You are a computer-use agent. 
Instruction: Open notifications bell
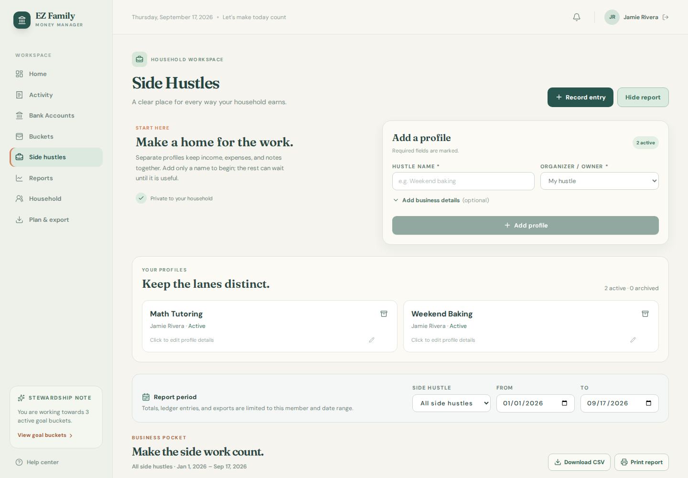577,17
